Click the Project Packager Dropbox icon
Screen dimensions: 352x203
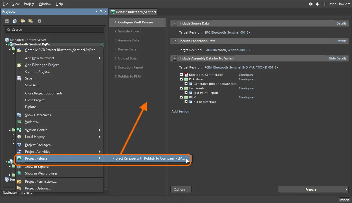pyautogui.click(x=19, y=145)
